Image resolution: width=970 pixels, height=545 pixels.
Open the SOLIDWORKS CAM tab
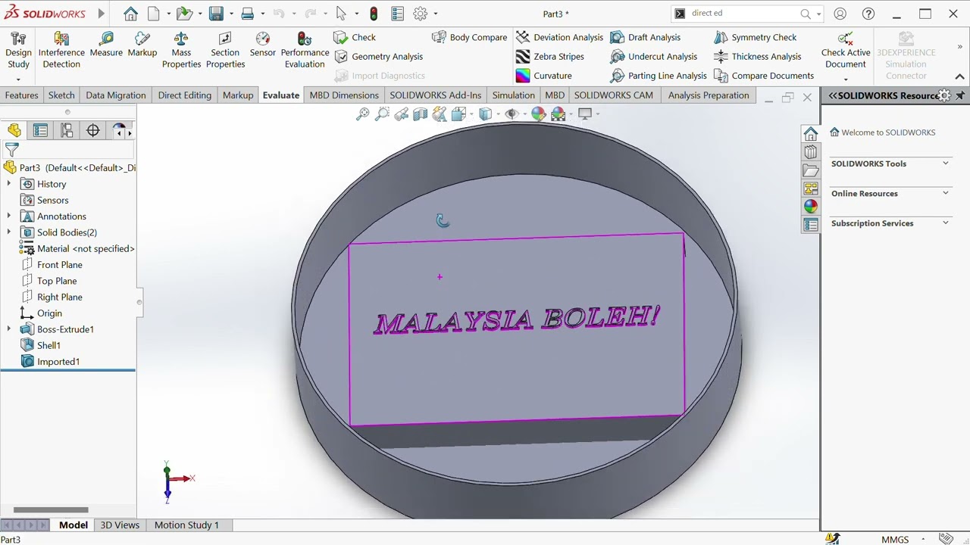coord(613,95)
